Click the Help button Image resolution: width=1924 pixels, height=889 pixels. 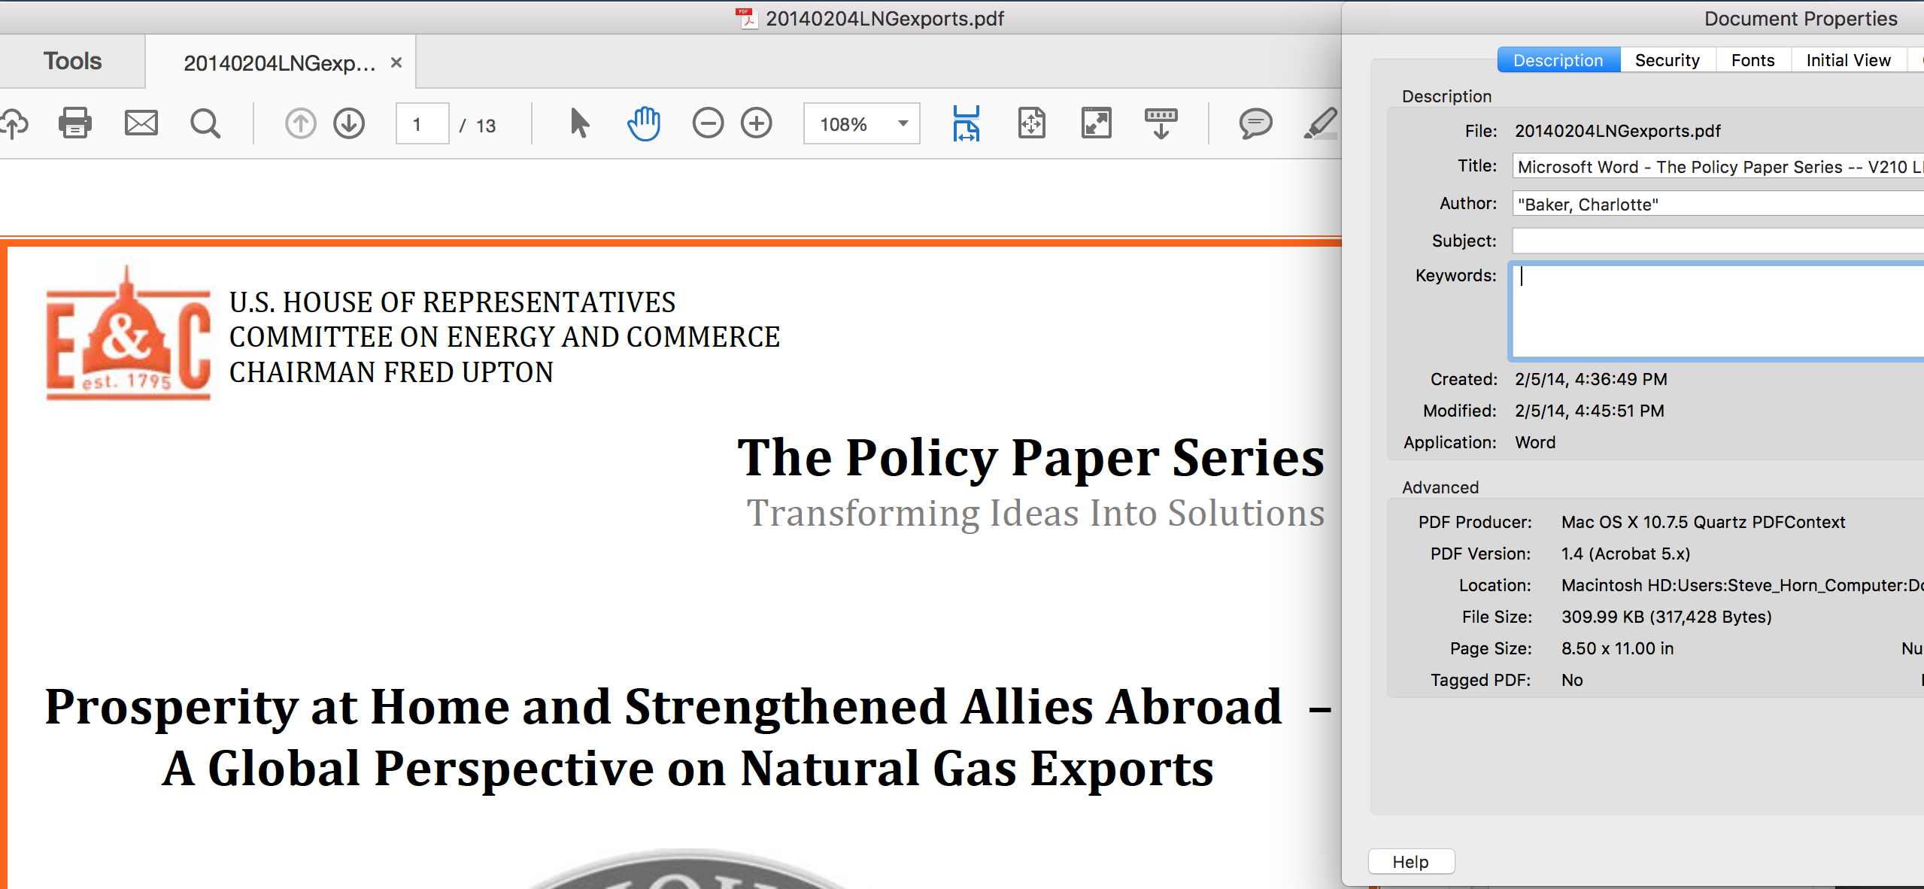(x=1411, y=862)
